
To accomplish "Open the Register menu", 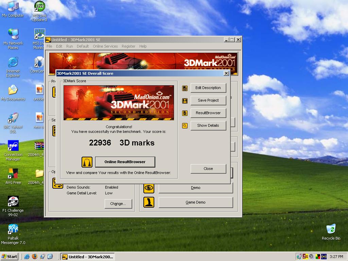I will [x=128, y=46].
